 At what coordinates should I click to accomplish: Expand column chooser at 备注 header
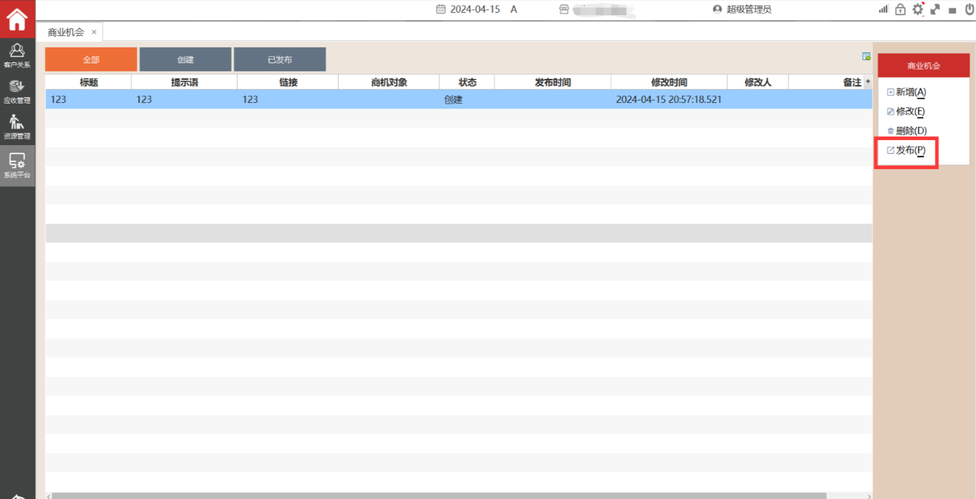click(x=868, y=82)
